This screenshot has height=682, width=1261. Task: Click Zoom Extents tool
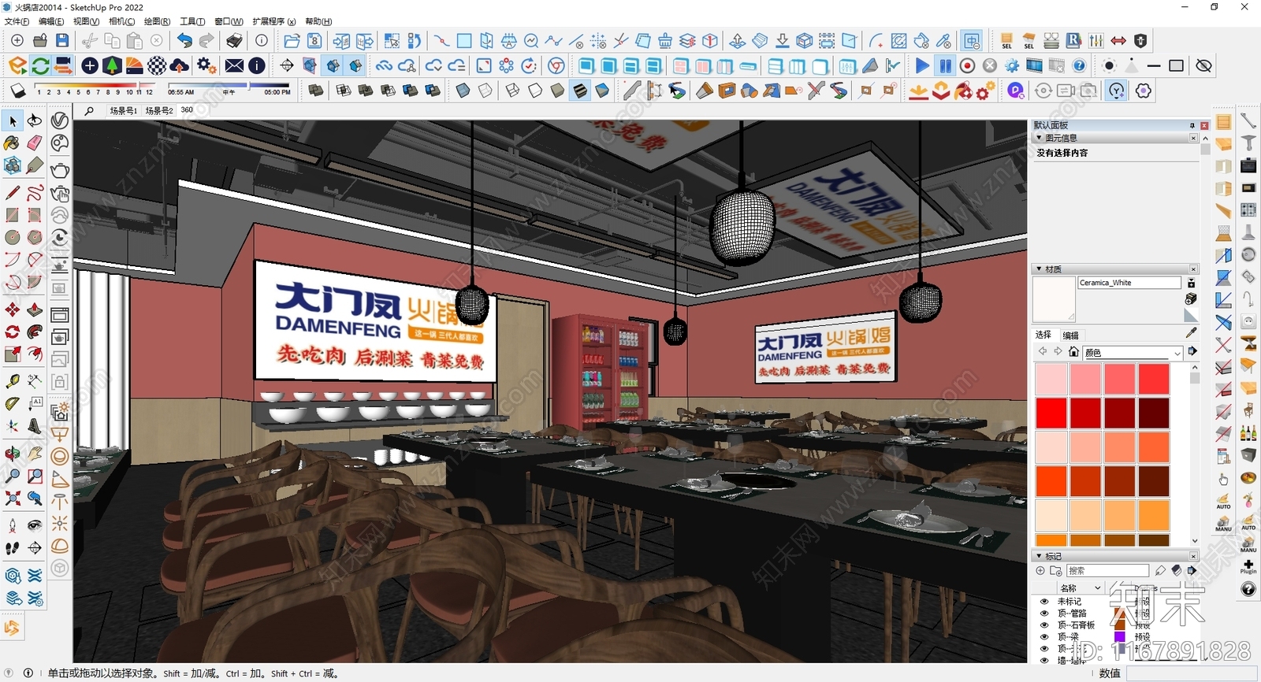pyautogui.click(x=13, y=498)
